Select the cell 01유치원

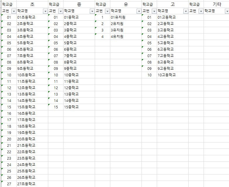tap(126, 17)
